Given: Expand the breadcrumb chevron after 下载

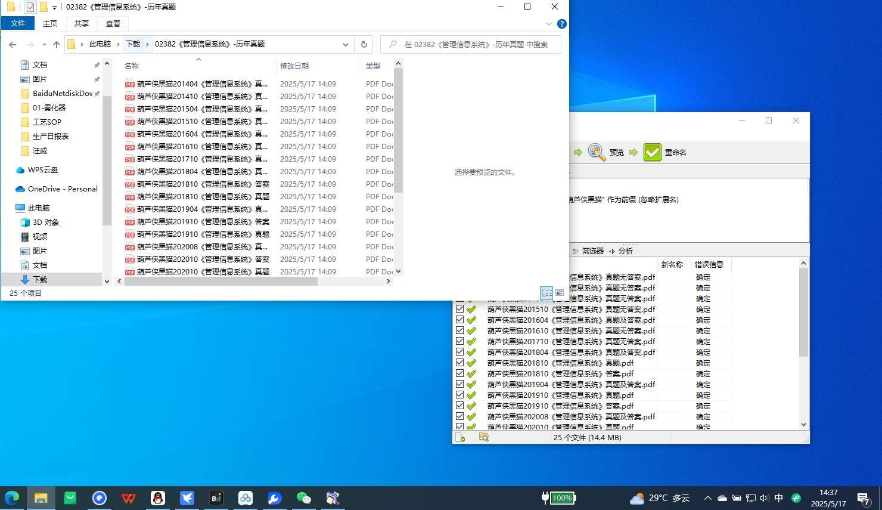Looking at the screenshot, I should pyautogui.click(x=147, y=44).
